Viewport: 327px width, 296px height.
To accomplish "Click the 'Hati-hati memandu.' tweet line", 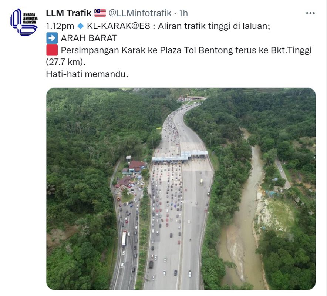I will pos(87,74).
